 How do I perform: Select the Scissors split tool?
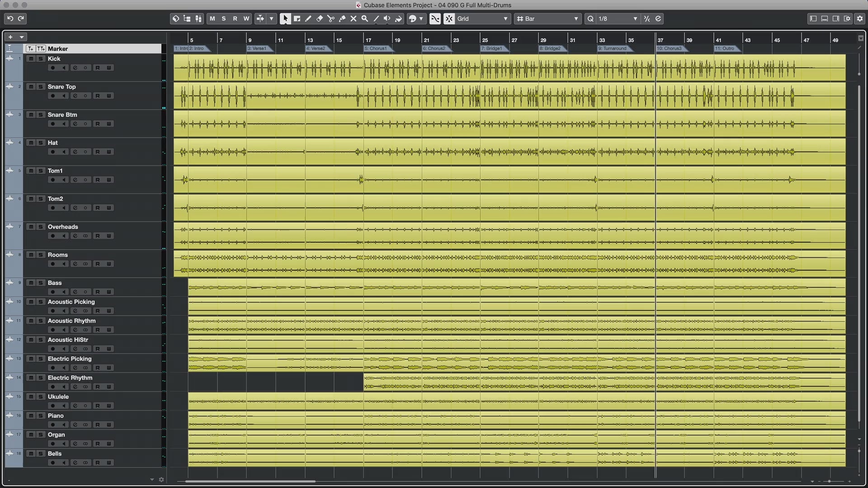[330, 19]
